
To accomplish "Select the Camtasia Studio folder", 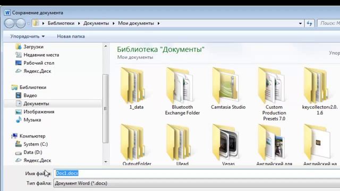I will pos(228,89).
